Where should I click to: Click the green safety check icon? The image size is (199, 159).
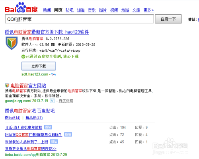point(23,57)
